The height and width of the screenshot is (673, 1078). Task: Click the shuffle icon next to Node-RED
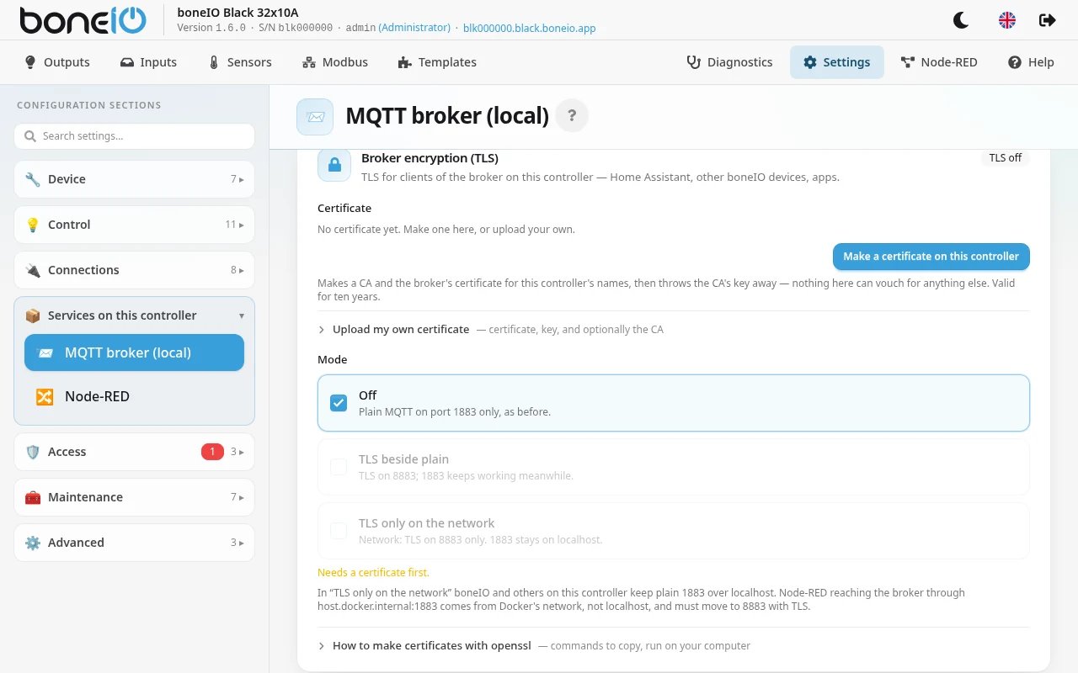point(45,396)
